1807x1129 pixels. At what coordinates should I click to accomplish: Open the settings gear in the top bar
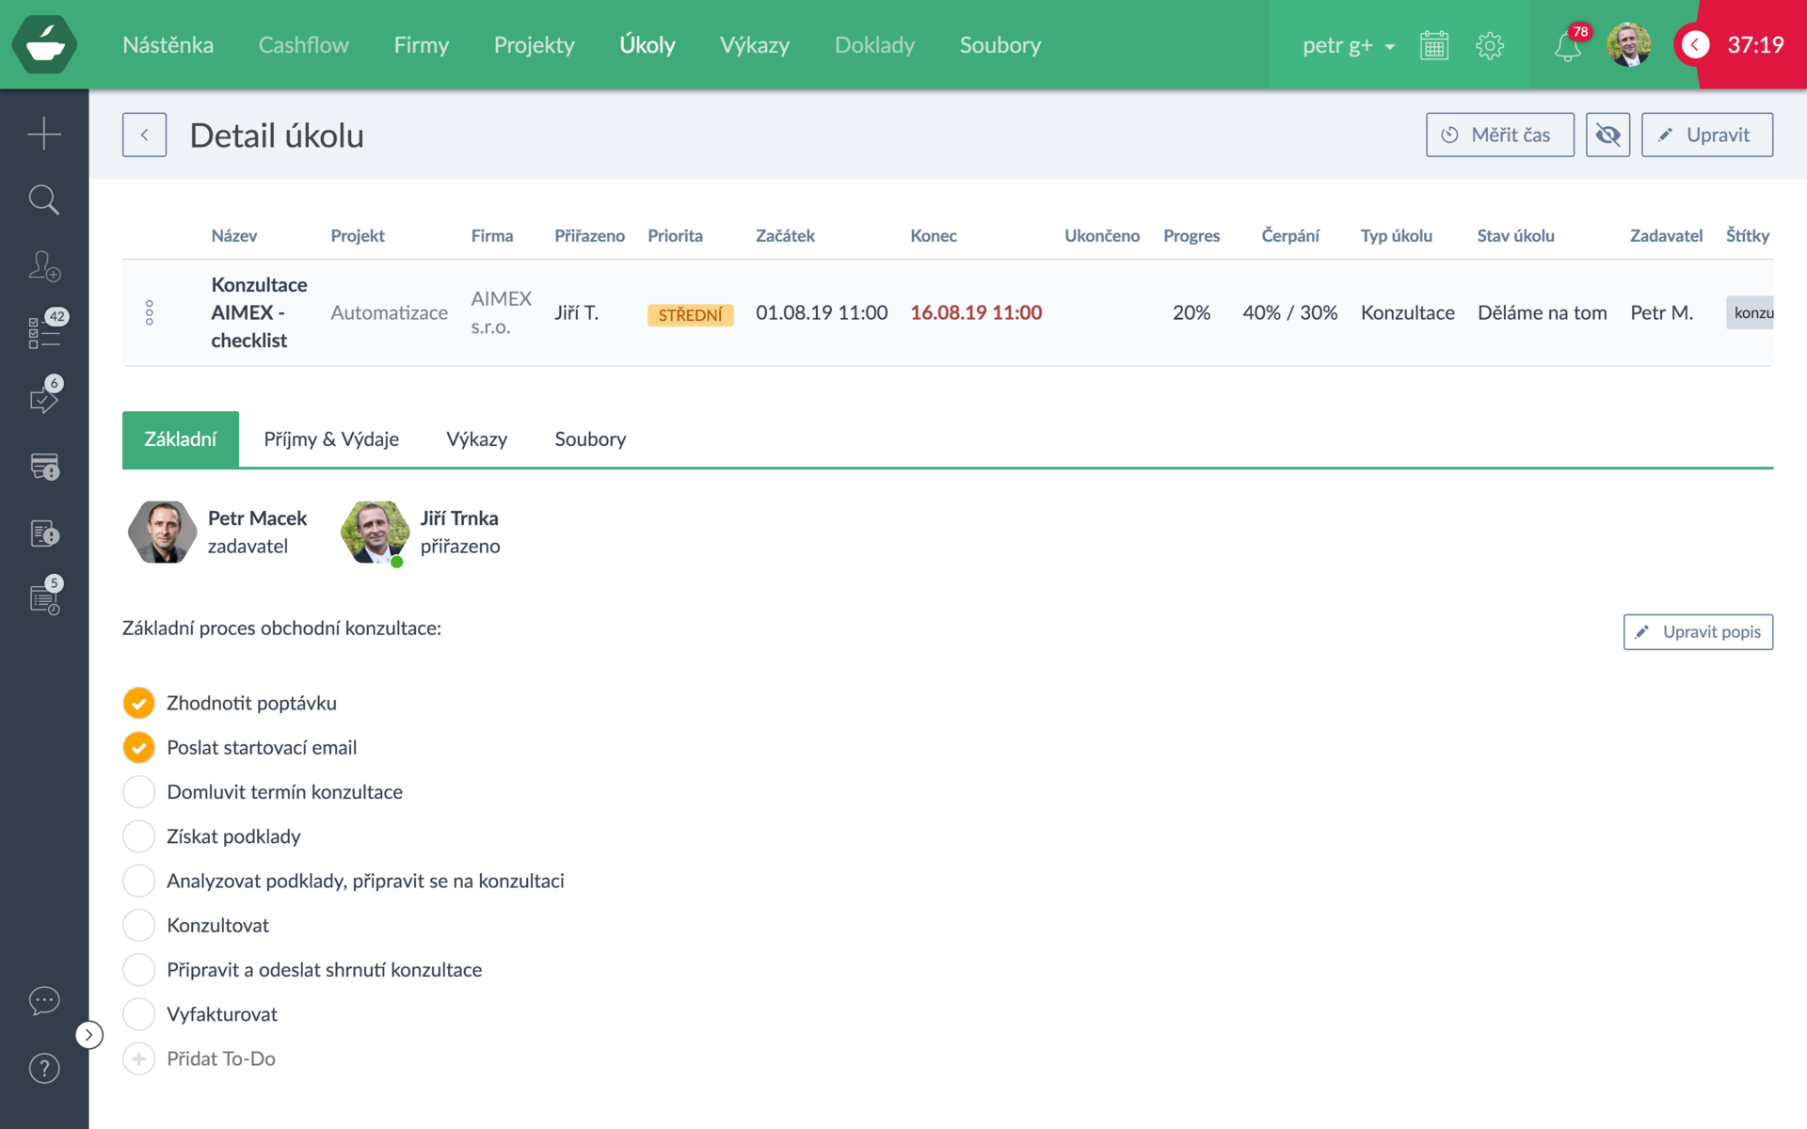click(x=1490, y=46)
